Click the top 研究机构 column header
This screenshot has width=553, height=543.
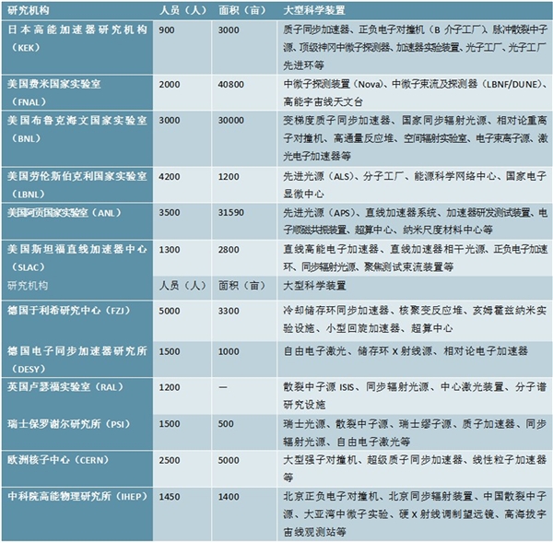[x=29, y=10]
